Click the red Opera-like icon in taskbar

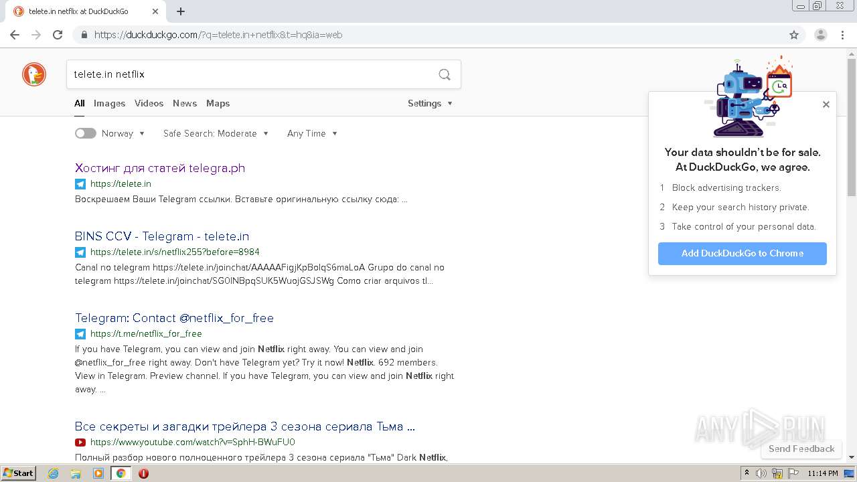[x=143, y=473]
